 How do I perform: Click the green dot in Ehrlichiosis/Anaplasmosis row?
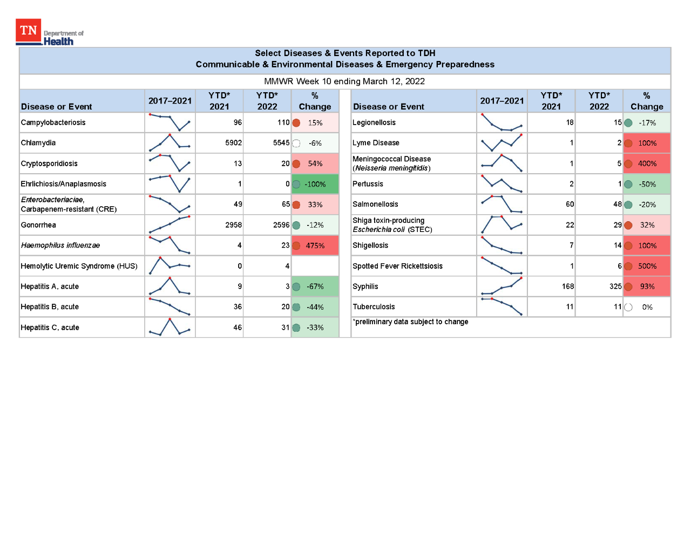click(x=296, y=184)
